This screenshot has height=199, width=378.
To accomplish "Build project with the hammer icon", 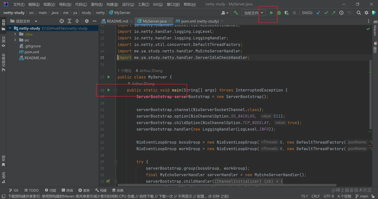I will click(x=236, y=13).
